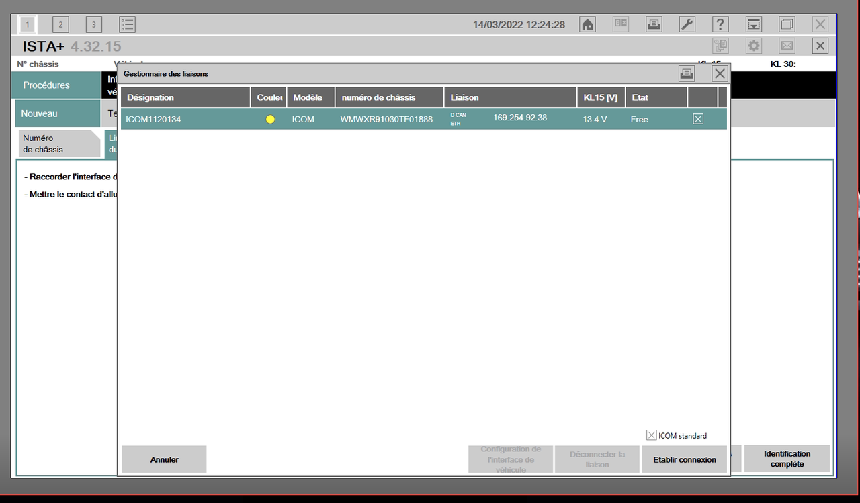Switch to session 2
This screenshot has width=860, height=503.
[x=60, y=24]
